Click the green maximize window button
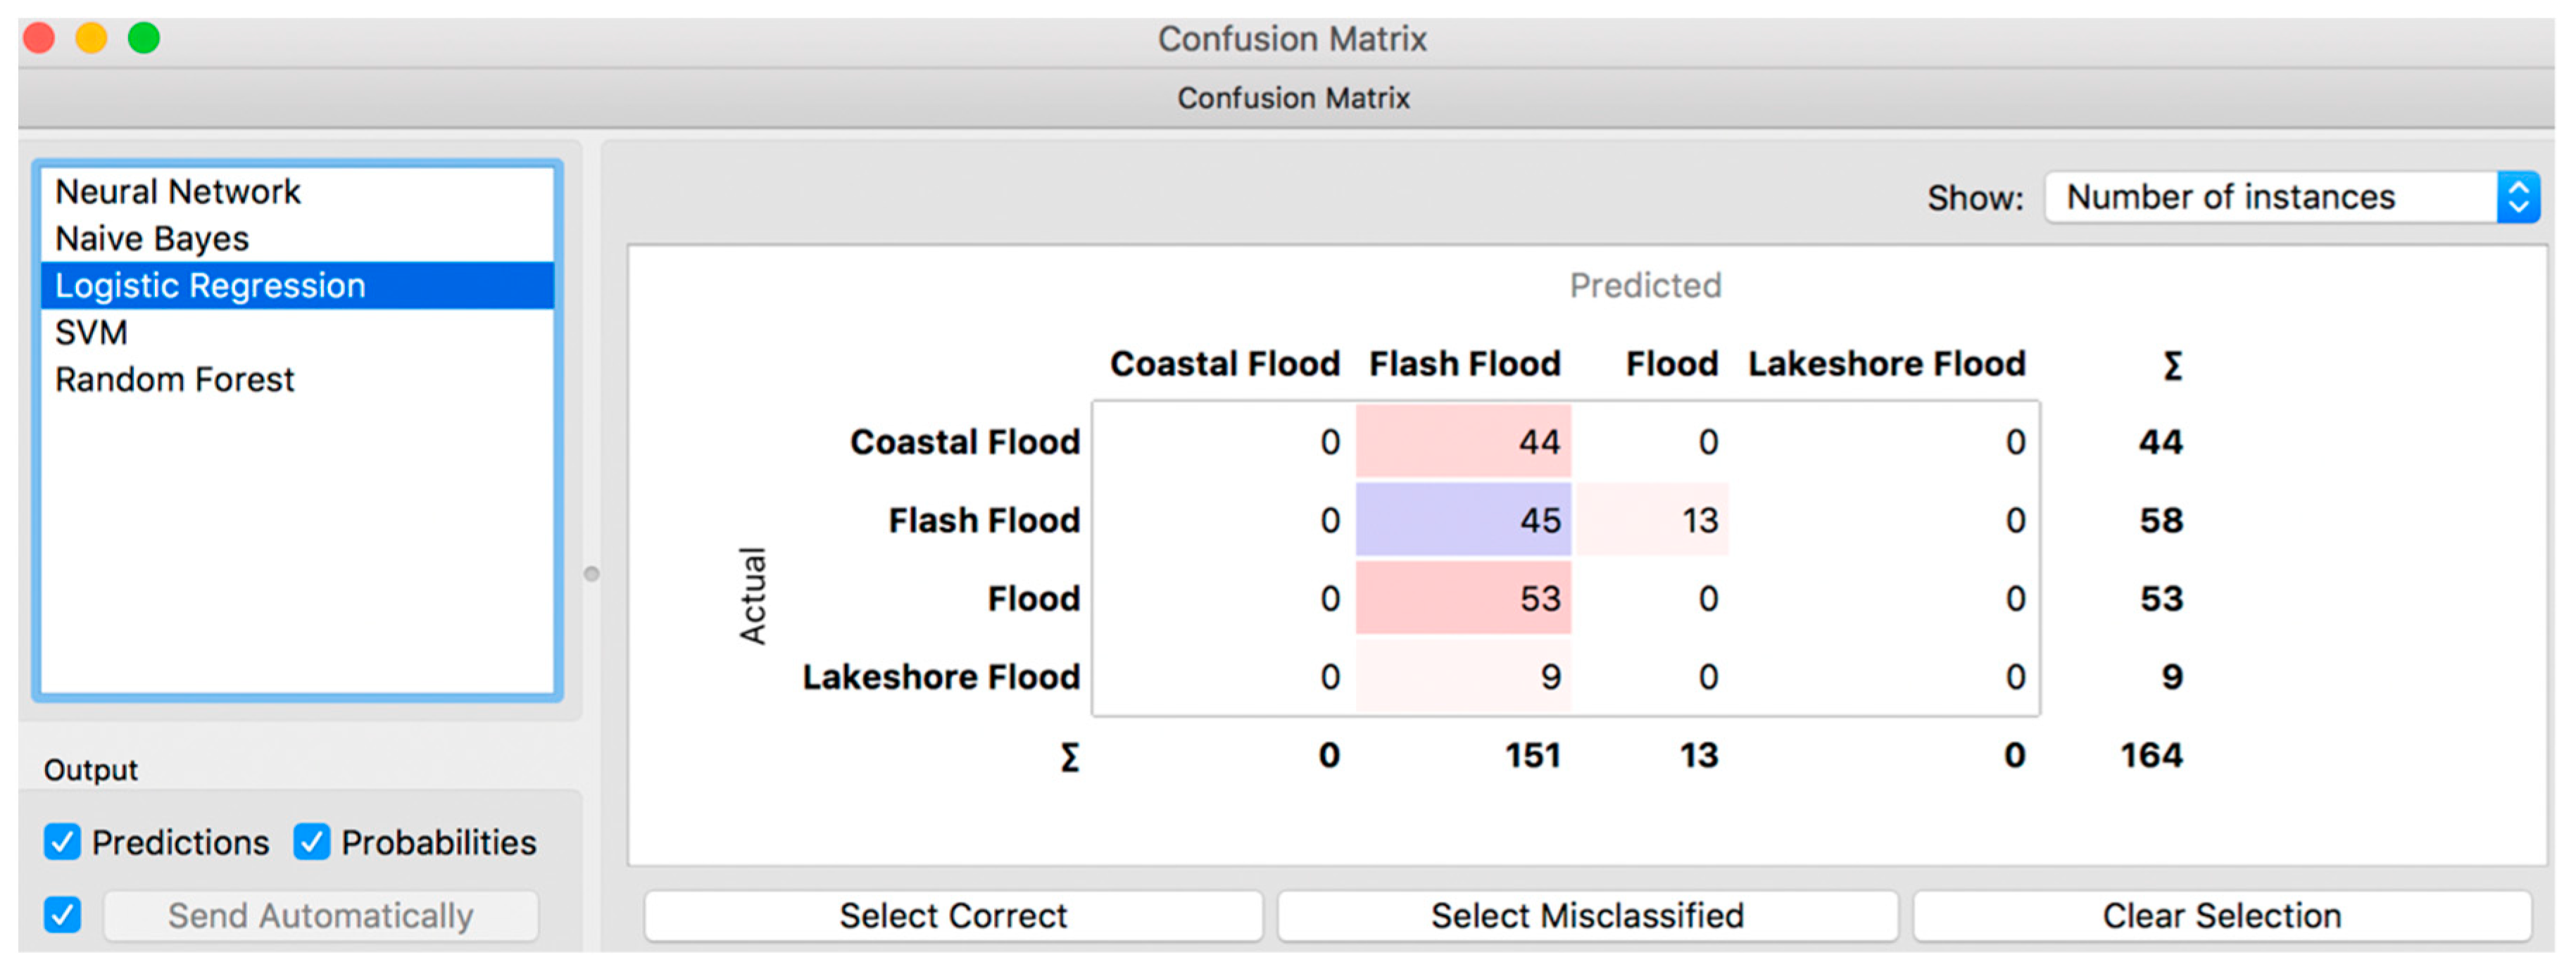The image size is (2576, 974). [x=144, y=39]
